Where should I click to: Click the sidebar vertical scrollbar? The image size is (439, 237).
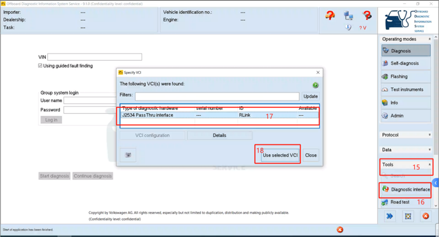click(435, 98)
